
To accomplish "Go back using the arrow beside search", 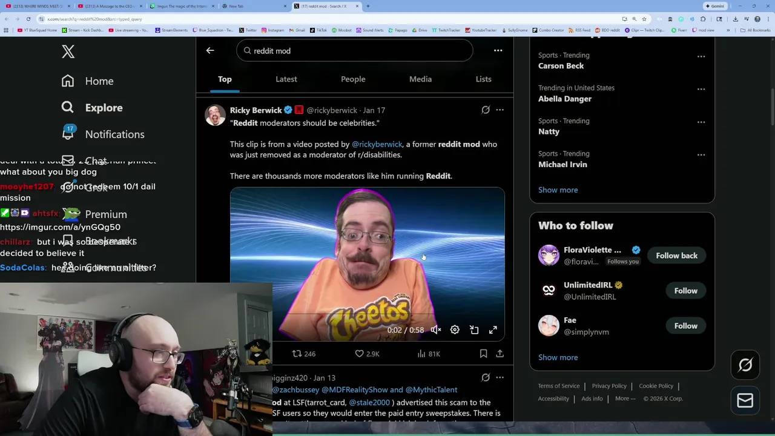I will [210, 51].
